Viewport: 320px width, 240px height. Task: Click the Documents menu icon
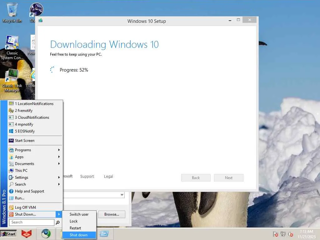11,164
